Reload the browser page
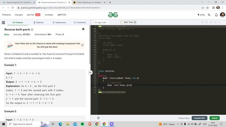This screenshot has height=127, width=226. (13, 8)
